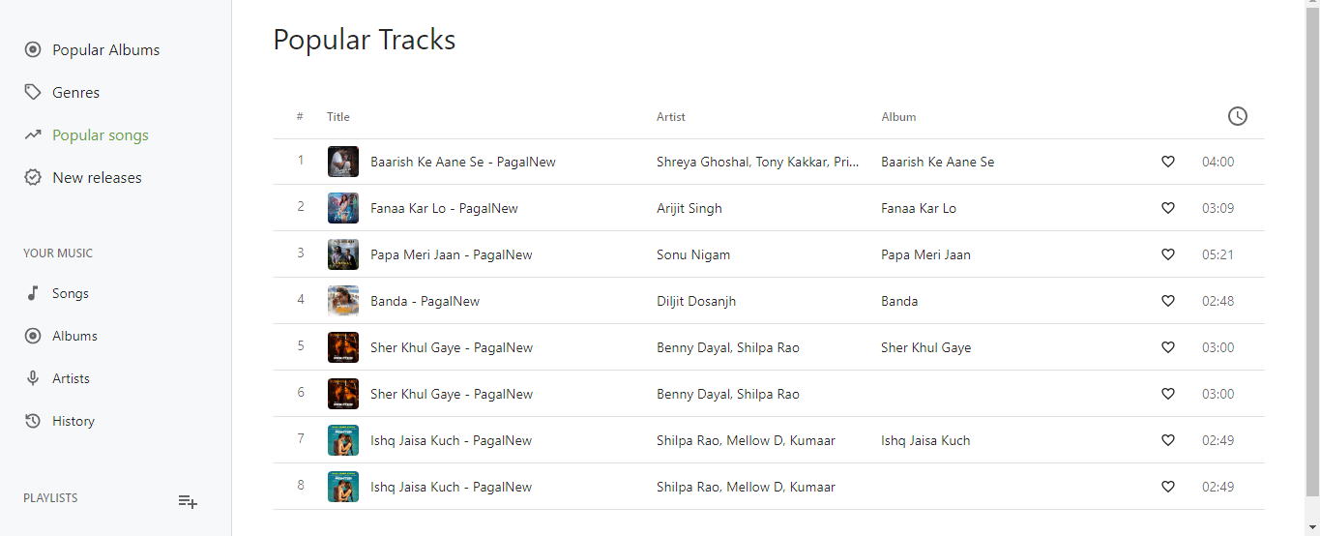1320x536 pixels.
Task: Add a new playlist with plus icon
Action: 188,501
